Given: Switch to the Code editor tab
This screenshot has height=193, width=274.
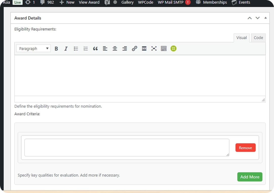Looking at the screenshot, I should (258, 37).
